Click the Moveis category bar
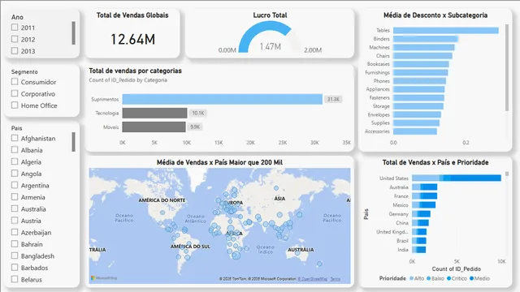This screenshot has height=292, width=520. (x=154, y=127)
